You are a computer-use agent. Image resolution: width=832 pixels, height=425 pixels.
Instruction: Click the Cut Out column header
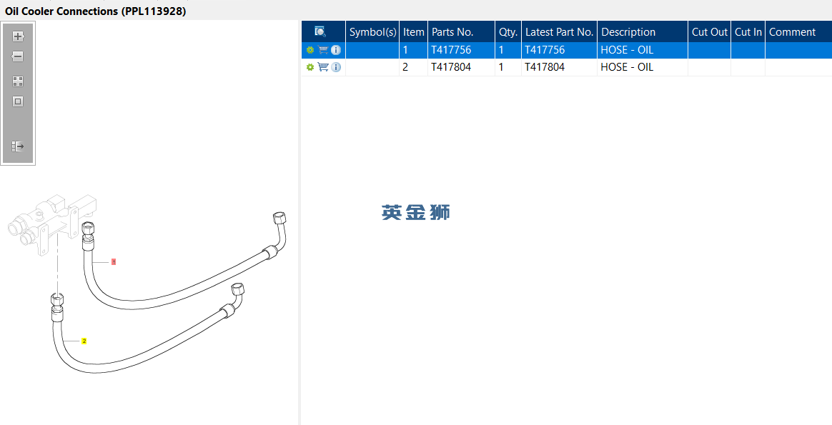click(x=710, y=32)
